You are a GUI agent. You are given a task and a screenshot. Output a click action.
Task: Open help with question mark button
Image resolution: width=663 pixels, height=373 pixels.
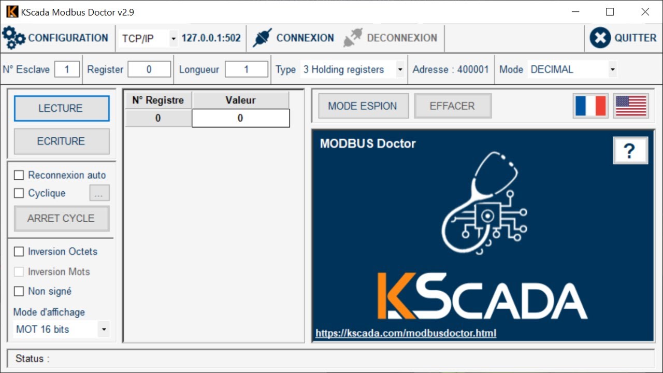pyautogui.click(x=630, y=151)
